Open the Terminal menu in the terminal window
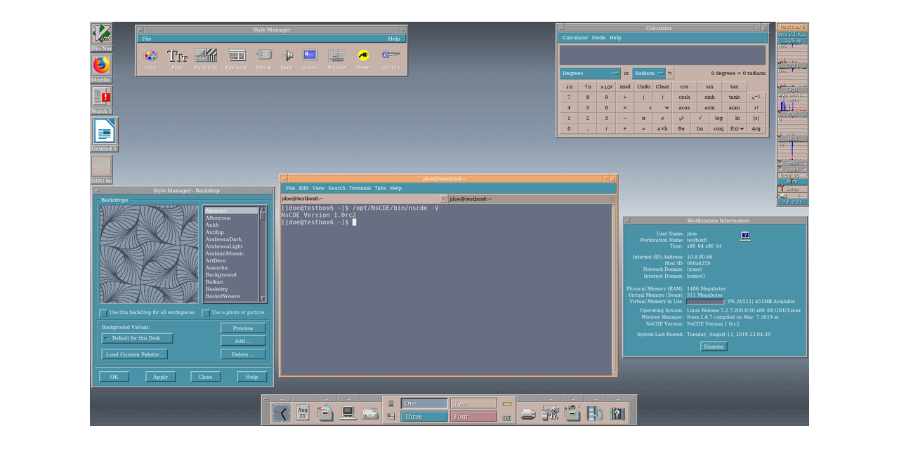The image size is (899, 449). 360,188
